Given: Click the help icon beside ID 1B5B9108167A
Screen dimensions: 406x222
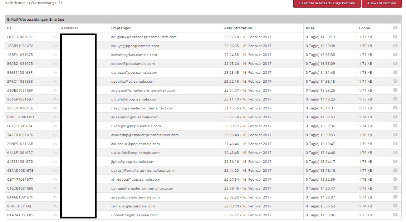Looking at the screenshot, I should (x=55, y=46).
